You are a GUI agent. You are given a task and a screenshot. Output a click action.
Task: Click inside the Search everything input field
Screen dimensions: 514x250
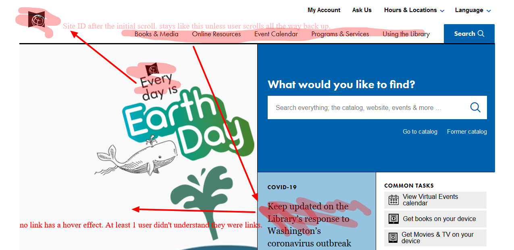pyautogui.click(x=363, y=107)
